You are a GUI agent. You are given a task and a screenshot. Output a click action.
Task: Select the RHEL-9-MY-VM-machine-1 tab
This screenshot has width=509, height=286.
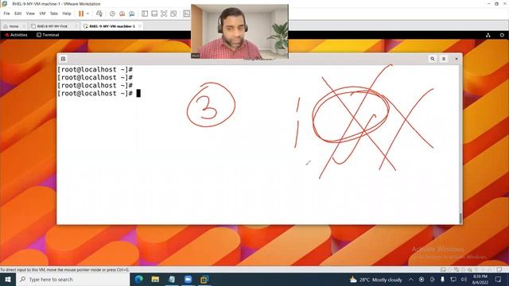pyautogui.click(x=112, y=26)
